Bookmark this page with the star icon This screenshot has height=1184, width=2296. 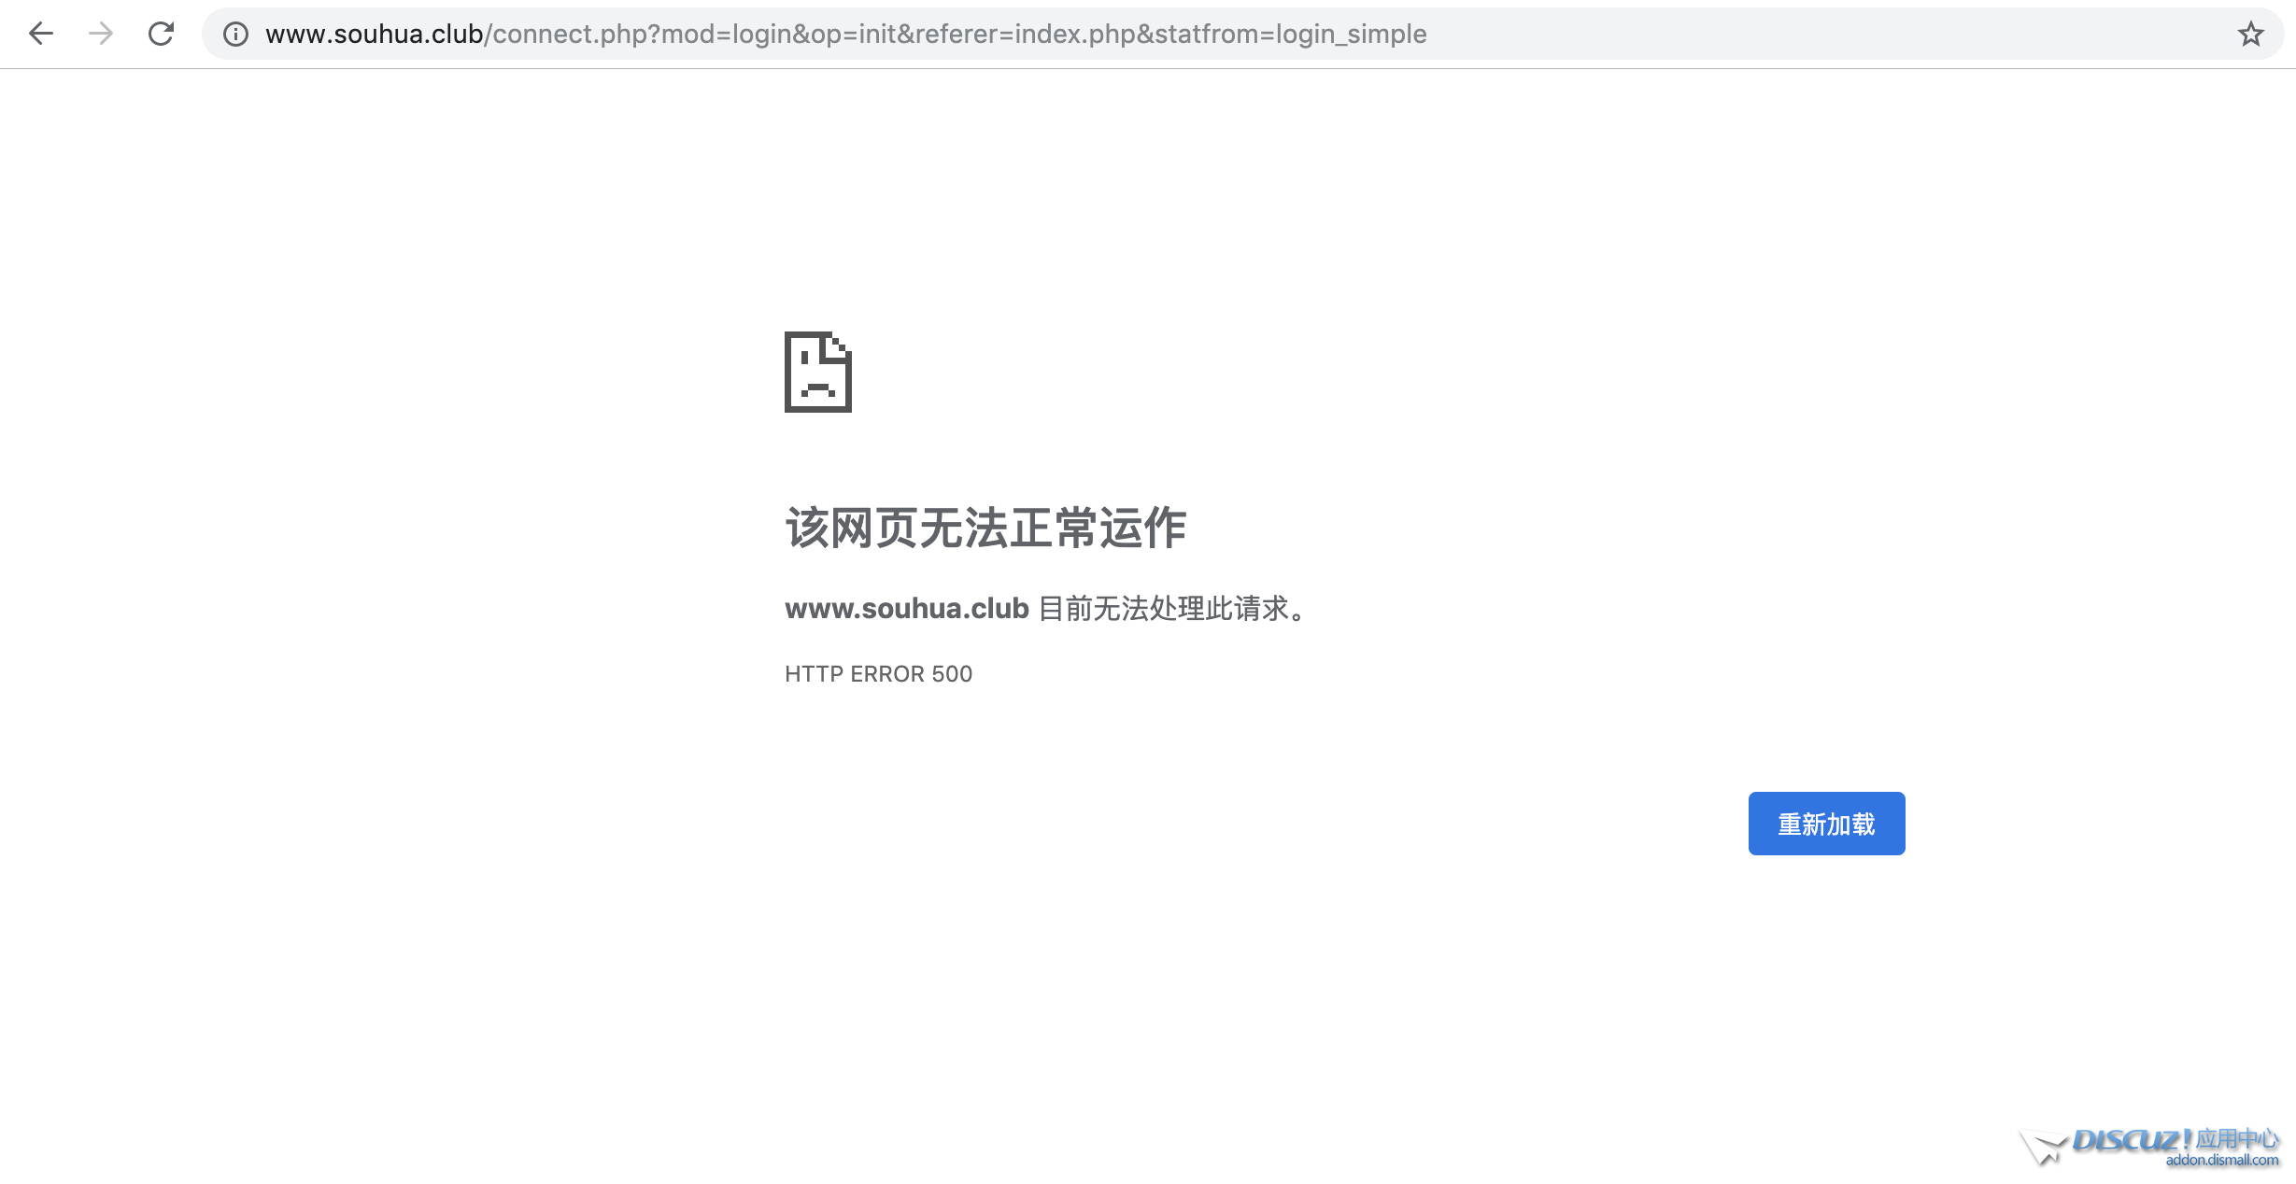2250,35
